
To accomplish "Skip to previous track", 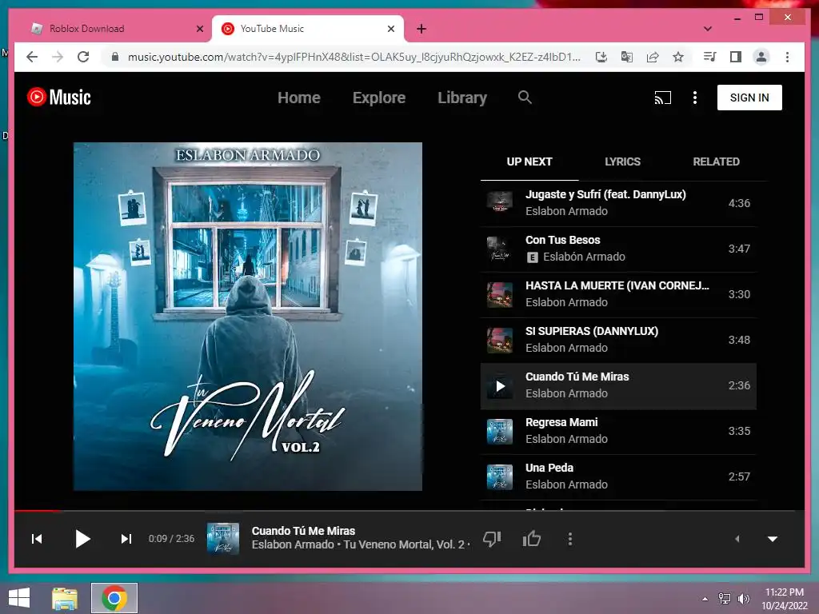I will pyautogui.click(x=37, y=539).
